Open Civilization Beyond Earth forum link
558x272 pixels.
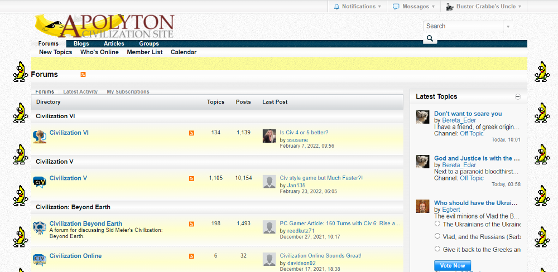pyautogui.click(x=86, y=224)
